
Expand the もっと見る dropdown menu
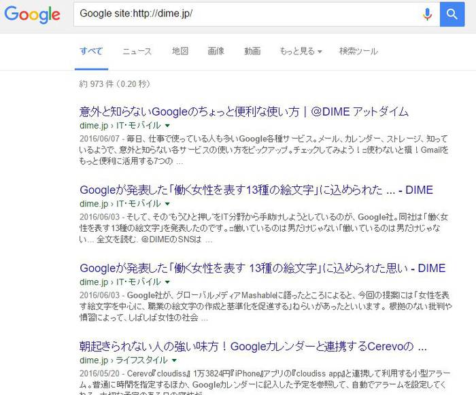[x=301, y=51]
